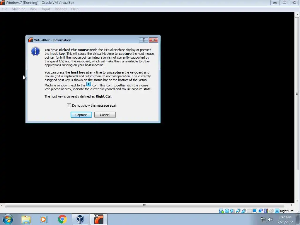Click the vertical scrollbar thumb
Screen dimensions: 300x225
point(297,93)
